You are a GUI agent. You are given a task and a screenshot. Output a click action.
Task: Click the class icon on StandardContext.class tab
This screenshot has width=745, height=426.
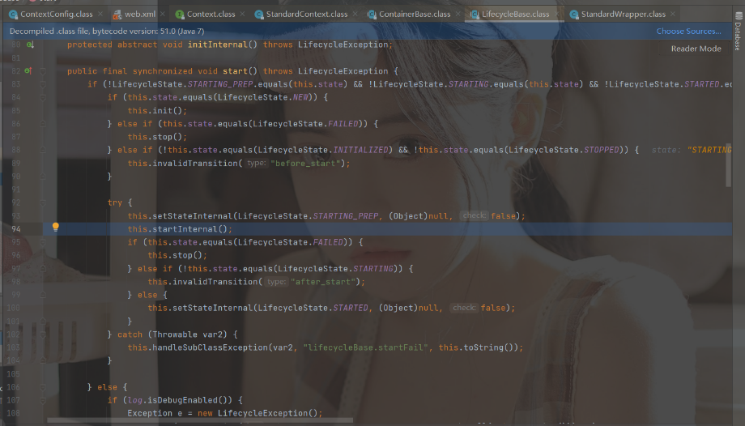point(259,15)
